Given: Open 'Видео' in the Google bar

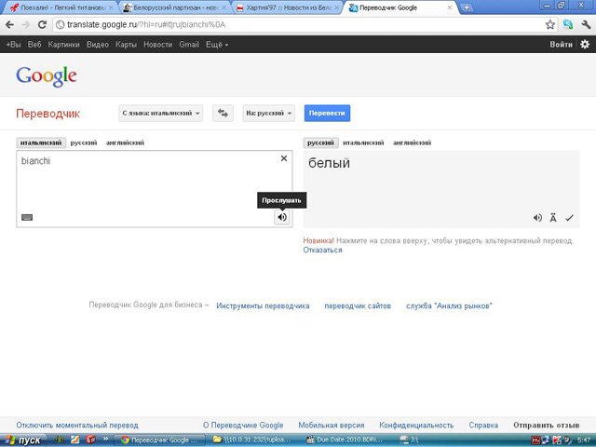Looking at the screenshot, I should coord(97,45).
